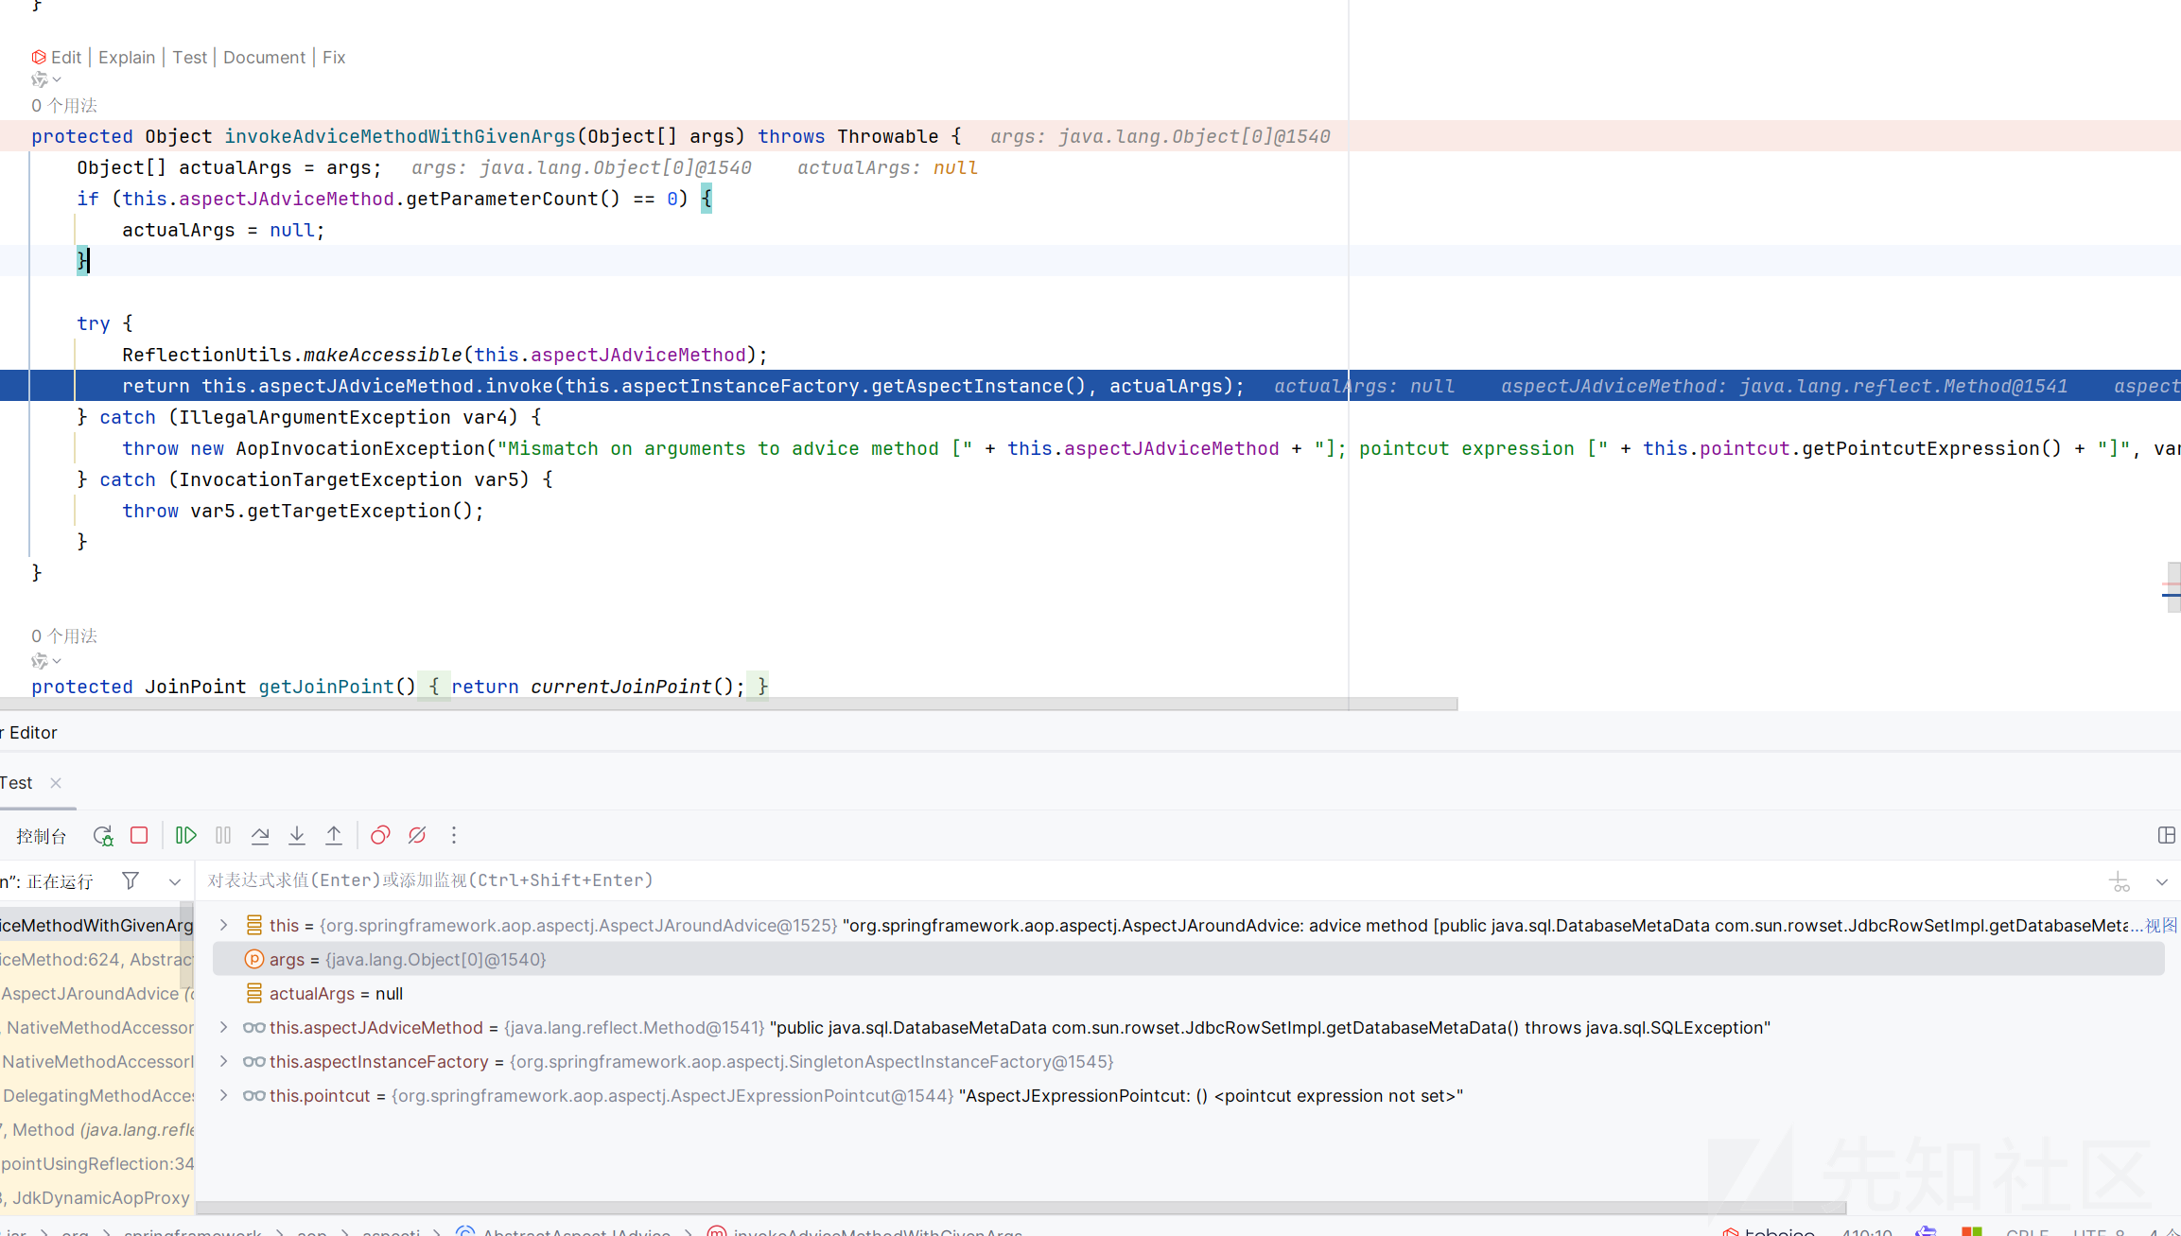Screen dimensions: 2181x1236
Task: Click the Fix AI action
Action: pyautogui.click(x=334, y=58)
